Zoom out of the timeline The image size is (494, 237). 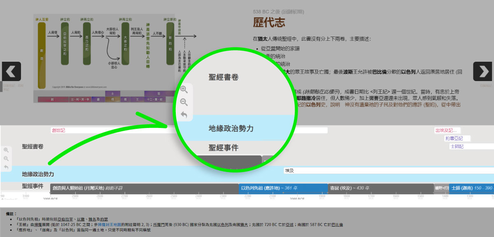(x=6, y=158)
